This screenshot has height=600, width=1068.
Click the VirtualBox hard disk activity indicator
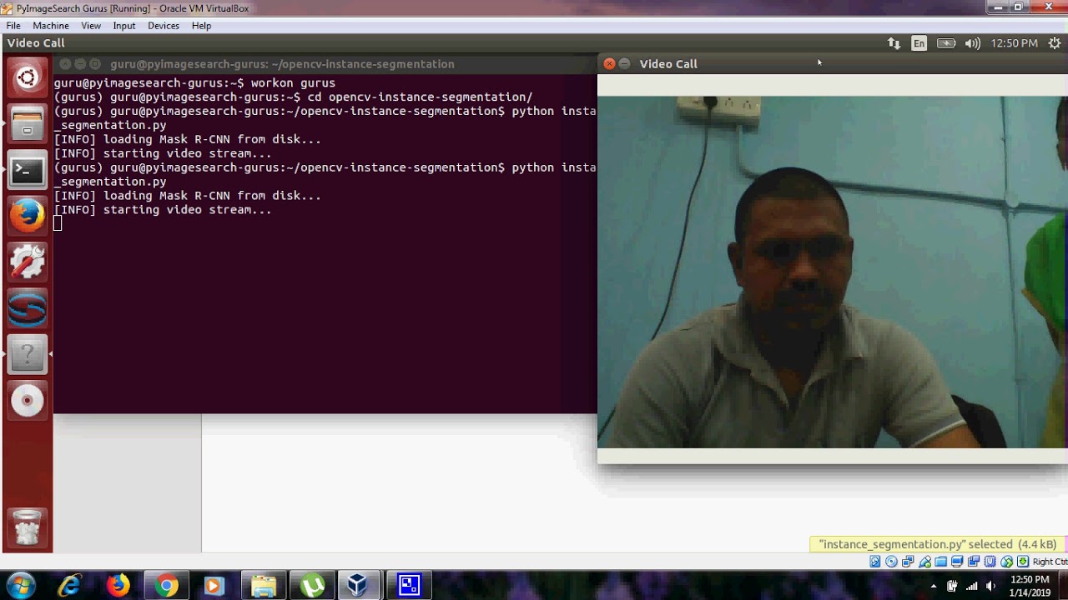click(875, 562)
